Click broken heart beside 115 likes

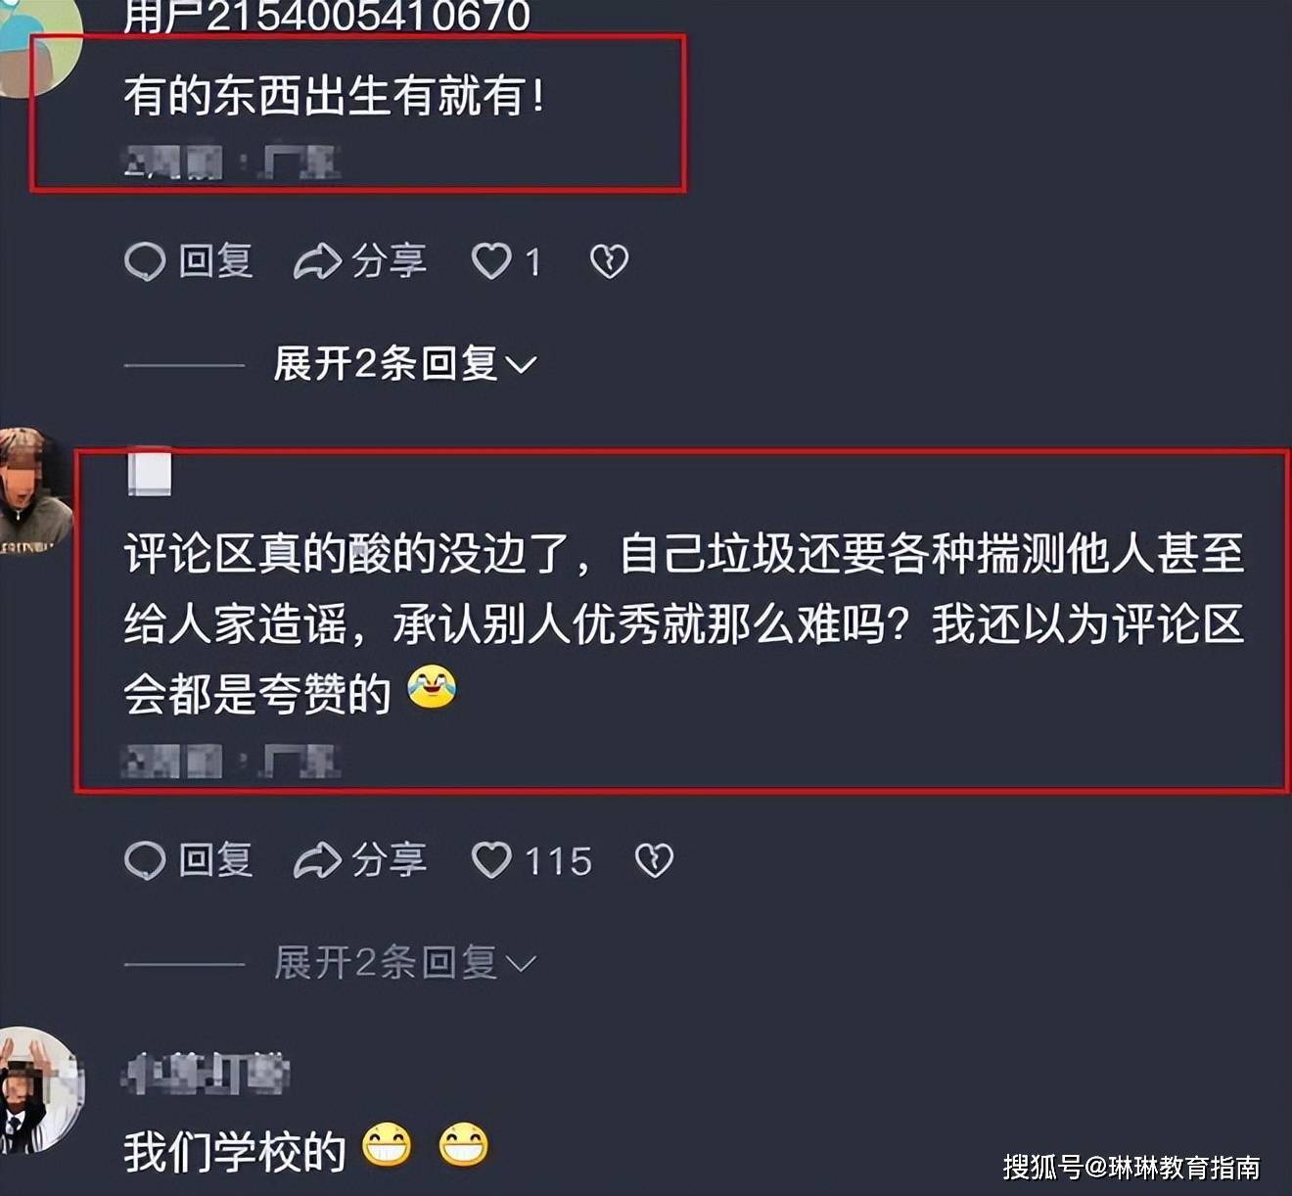(x=654, y=861)
